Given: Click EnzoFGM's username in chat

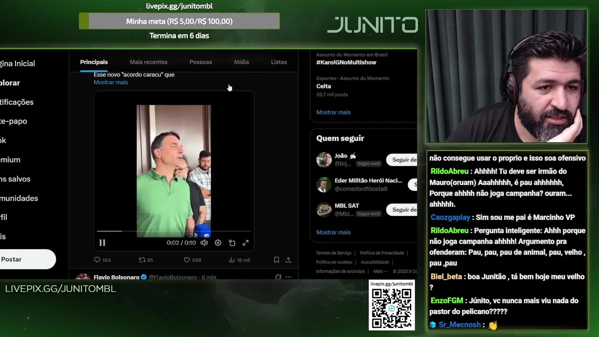Looking at the screenshot, I should 446,300.
